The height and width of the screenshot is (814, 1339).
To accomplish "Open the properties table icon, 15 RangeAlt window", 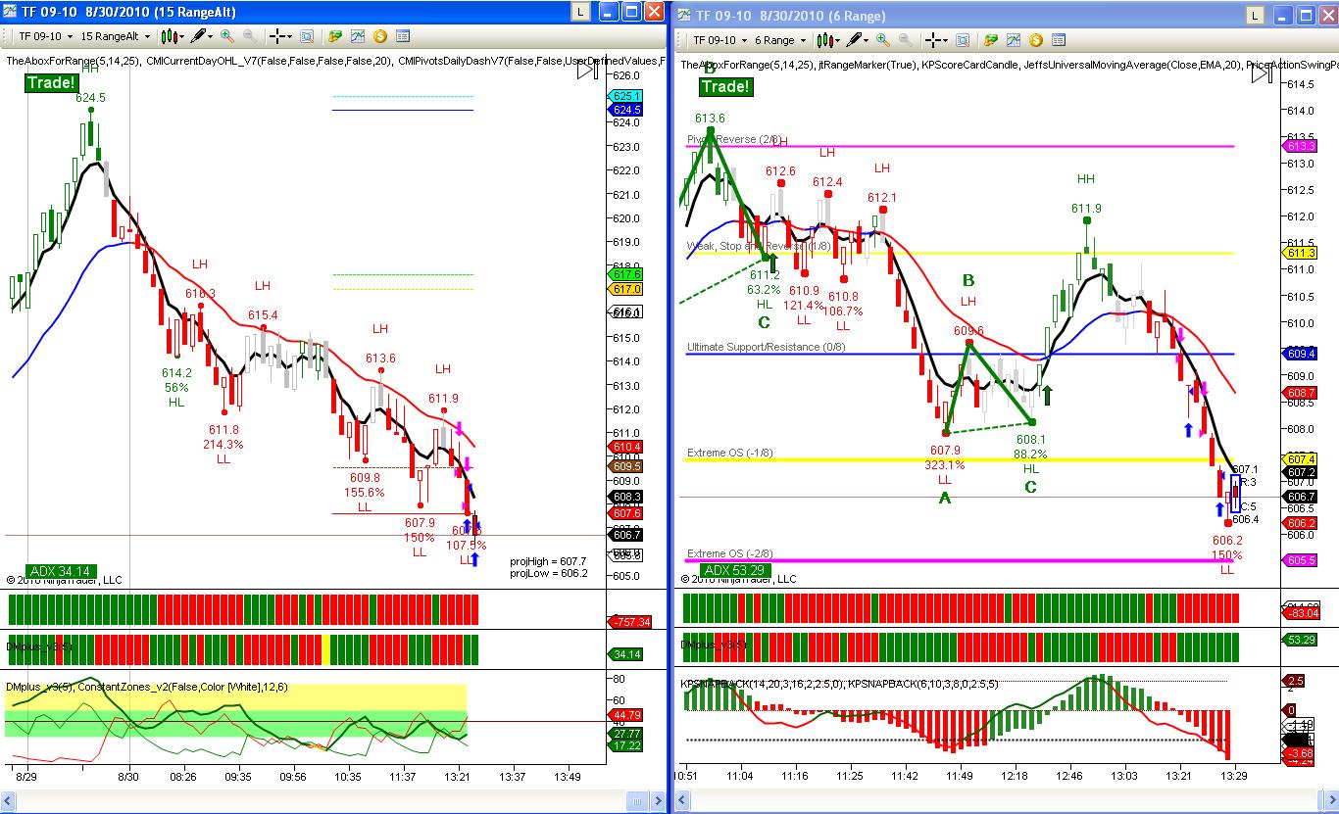I will [x=402, y=36].
